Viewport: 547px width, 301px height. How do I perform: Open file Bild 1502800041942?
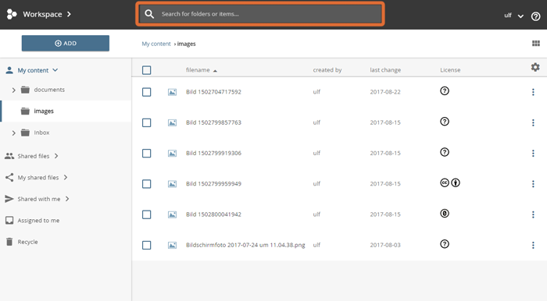[x=213, y=214]
